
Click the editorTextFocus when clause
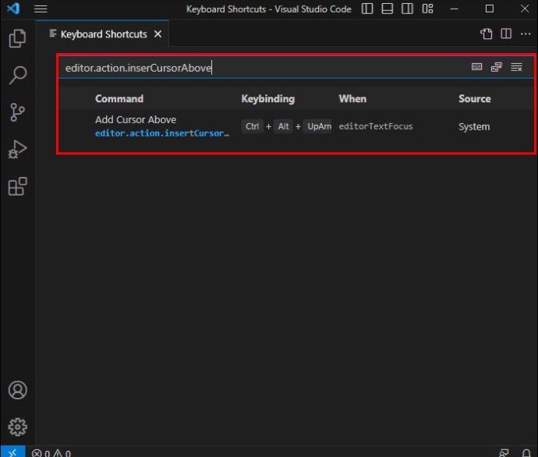click(x=376, y=126)
